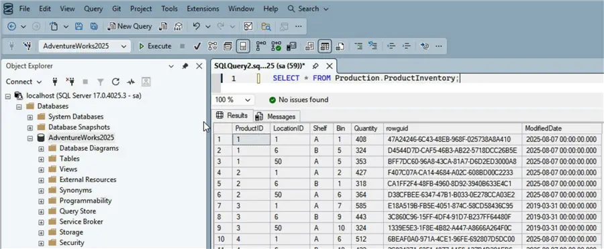The height and width of the screenshot is (249, 604).
Task: Switch to the Messages tab
Action: coord(276,116)
